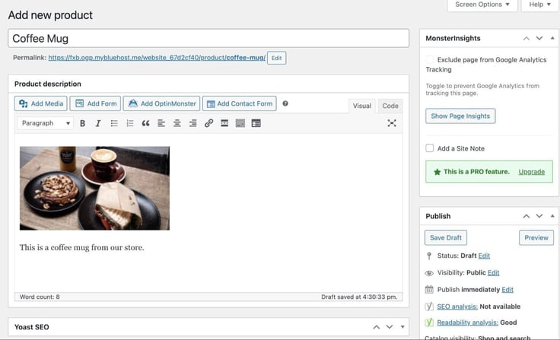Click the Upgrade link
The height and width of the screenshot is (340, 560).
click(531, 172)
